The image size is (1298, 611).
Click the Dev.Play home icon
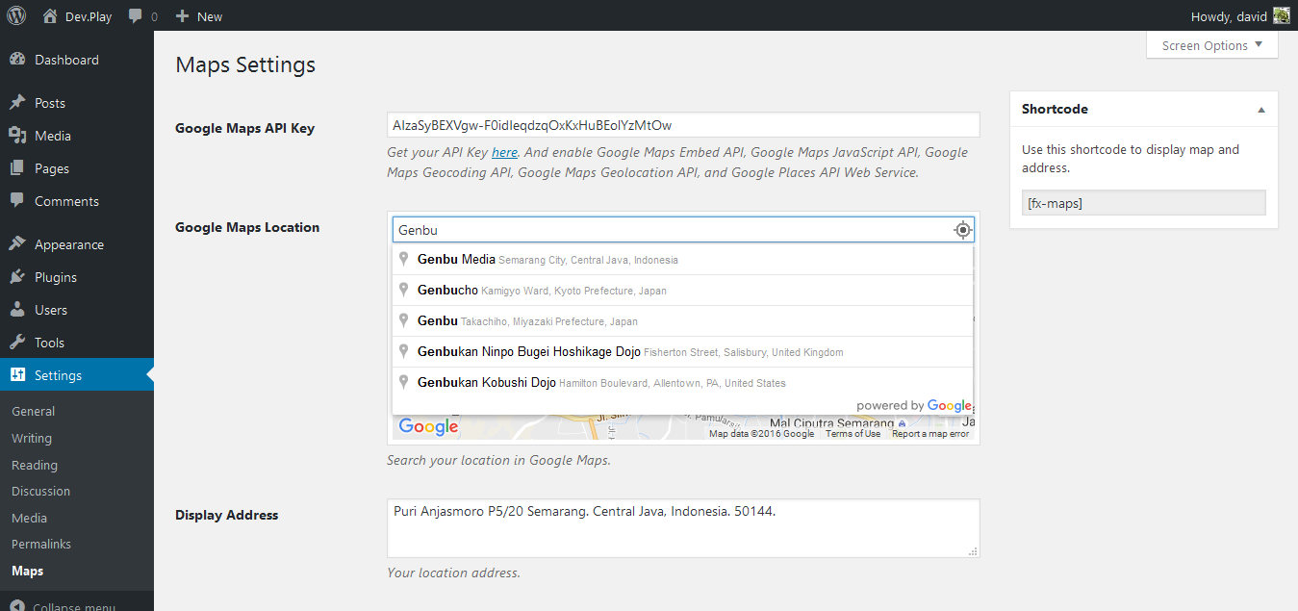click(50, 16)
